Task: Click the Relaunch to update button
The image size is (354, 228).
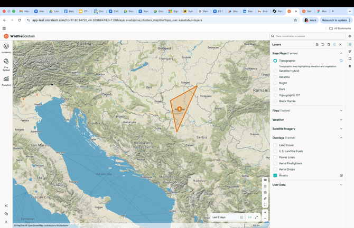Action: (334, 21)
